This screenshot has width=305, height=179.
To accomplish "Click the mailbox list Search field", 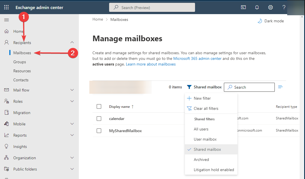I will click(x=249, y=87).
